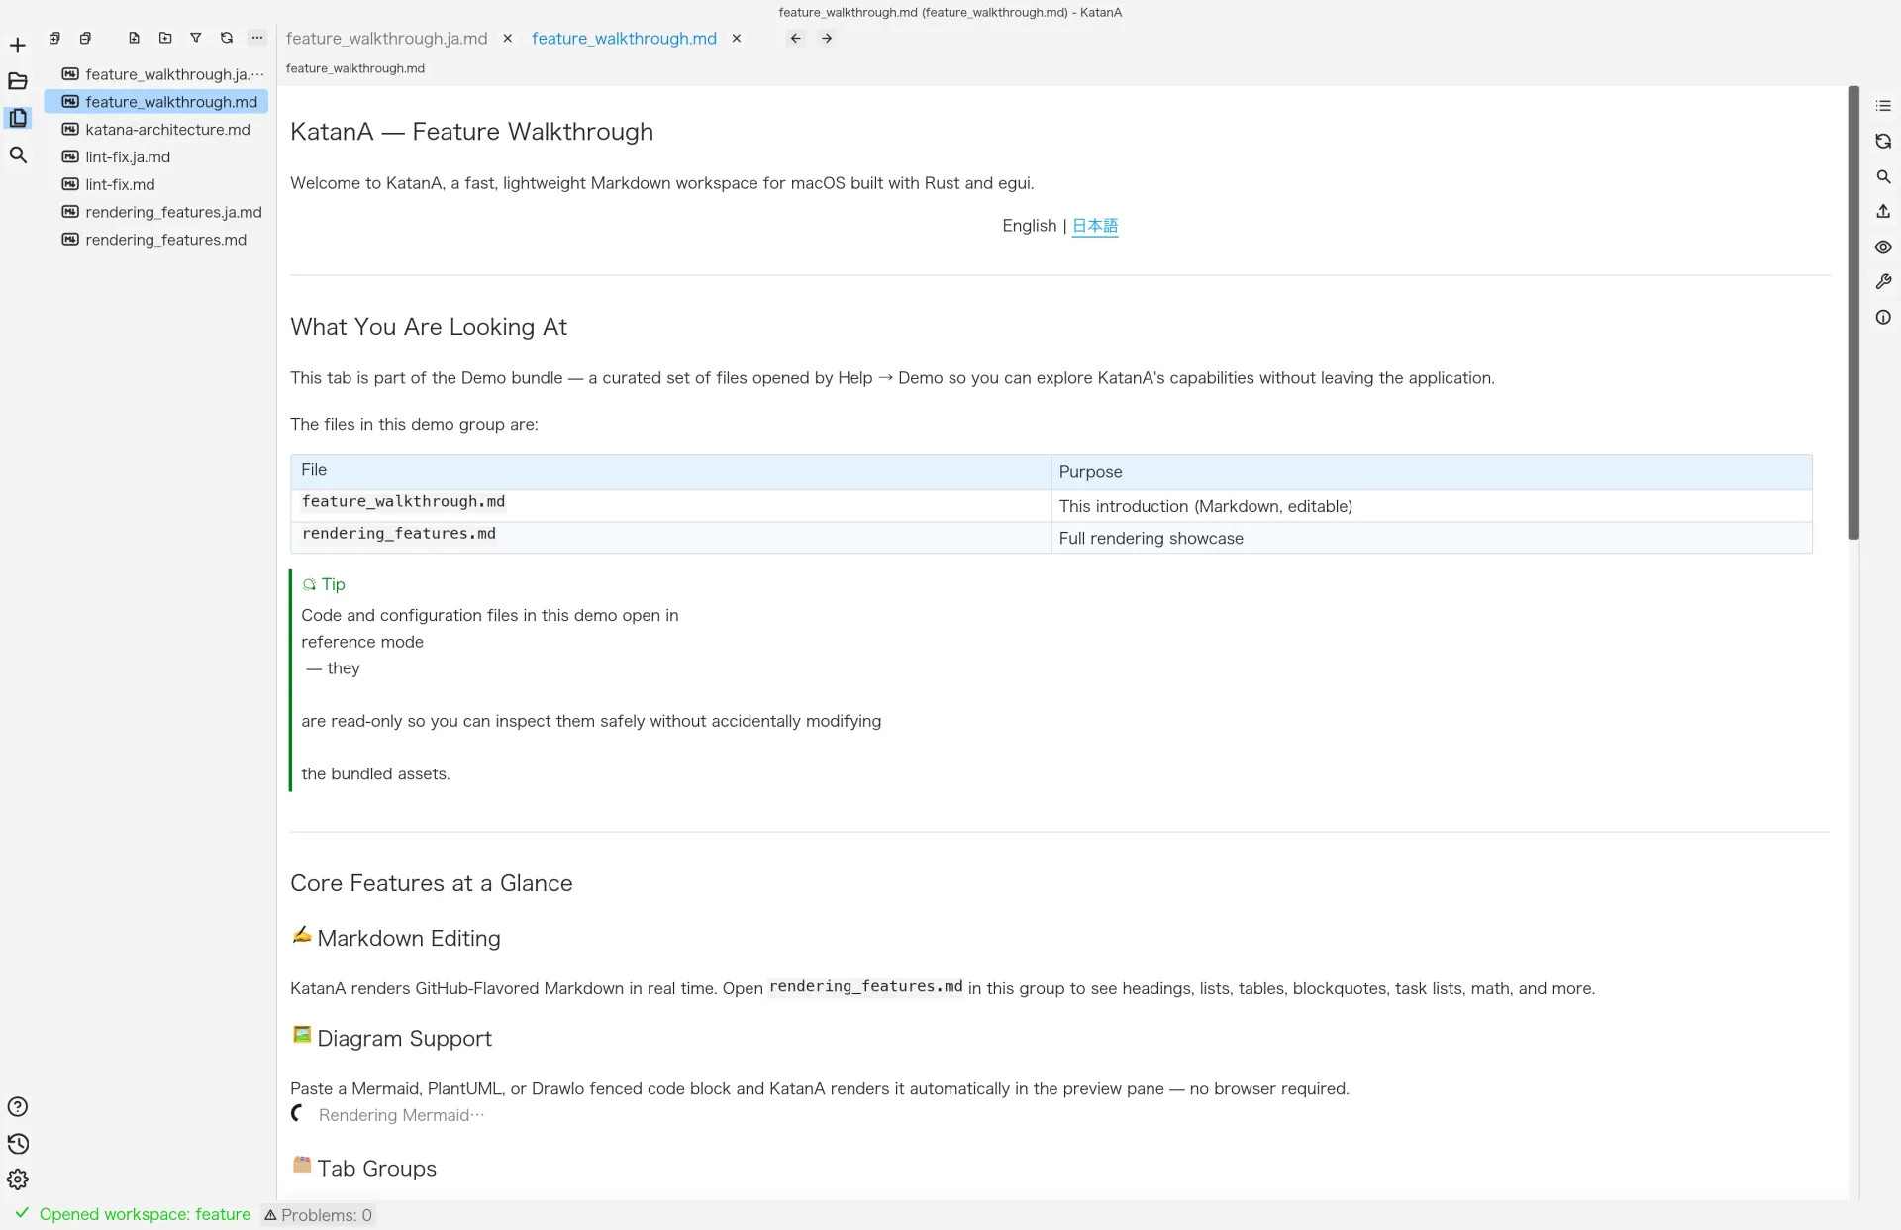The width and height of the screenshot is (1901, 1230).
Task: Open the more options ellipsis menu
Action: (x=257, y=38)
